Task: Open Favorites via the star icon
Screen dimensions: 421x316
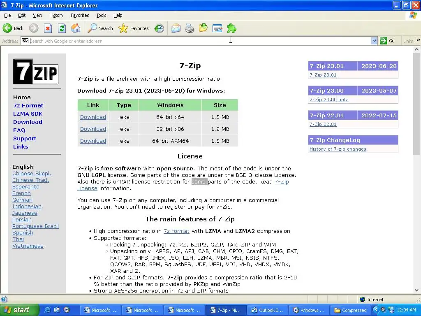Action: 134,28
